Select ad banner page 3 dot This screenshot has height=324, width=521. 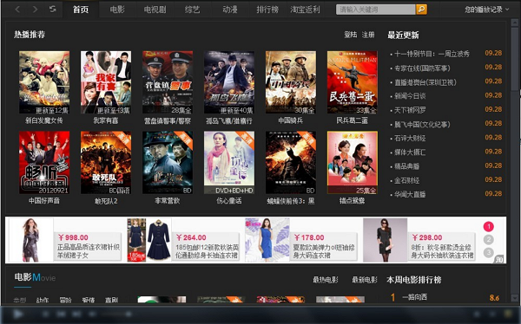[488, 252]
